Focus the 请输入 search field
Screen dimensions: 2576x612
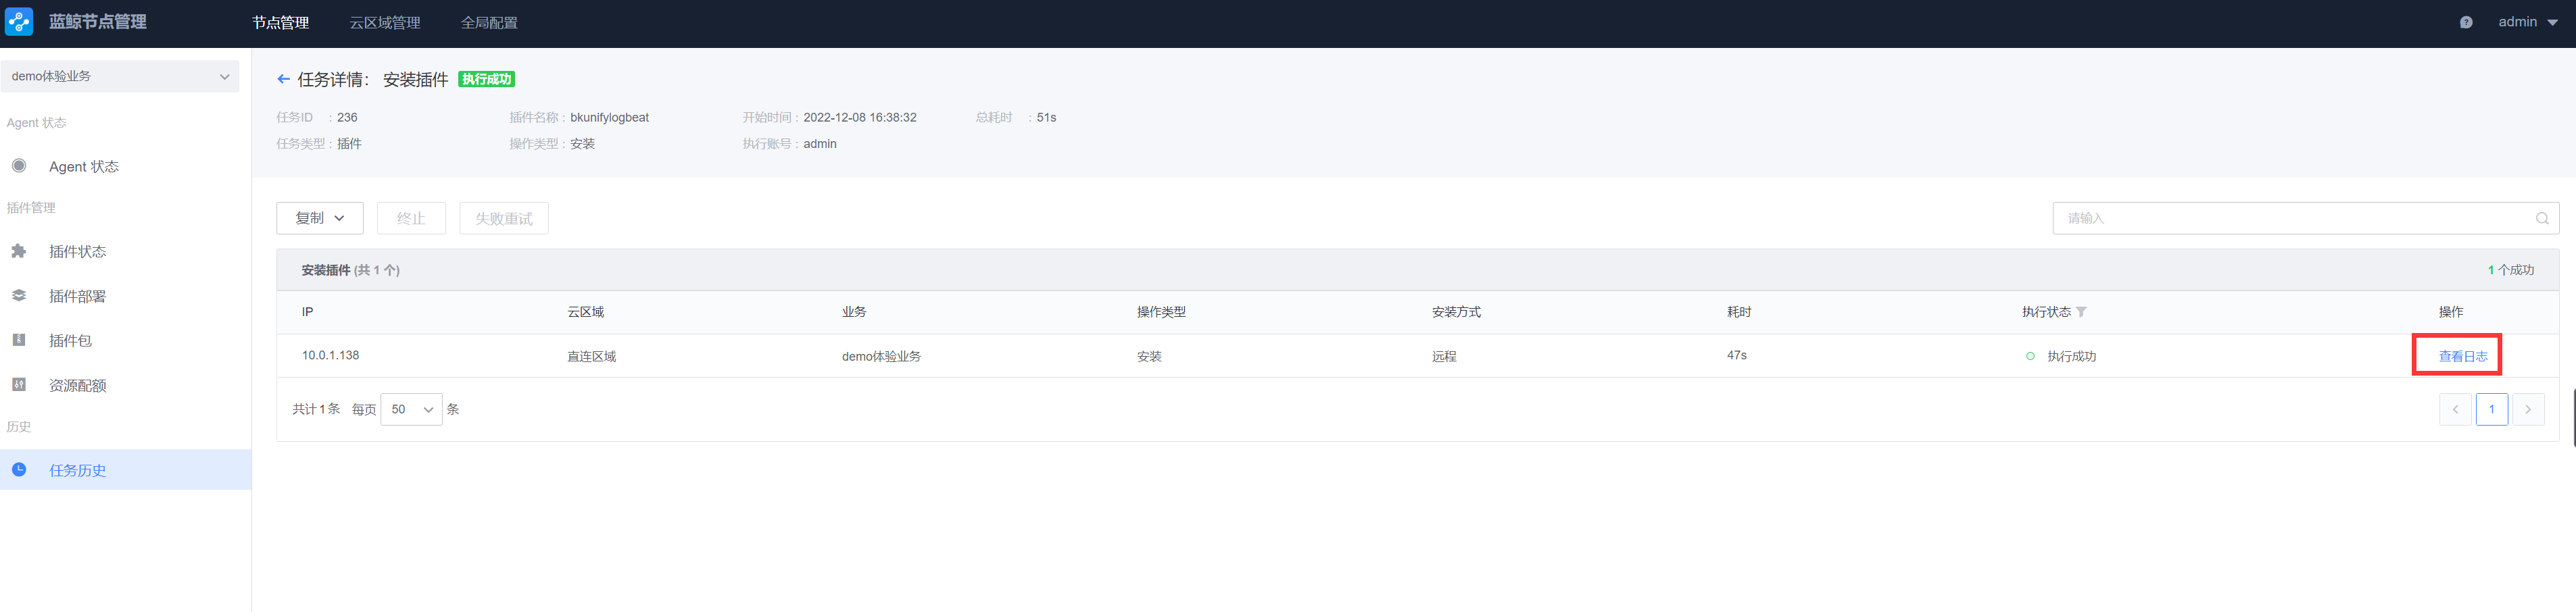pyautogui.click(x=2290, y=218)
